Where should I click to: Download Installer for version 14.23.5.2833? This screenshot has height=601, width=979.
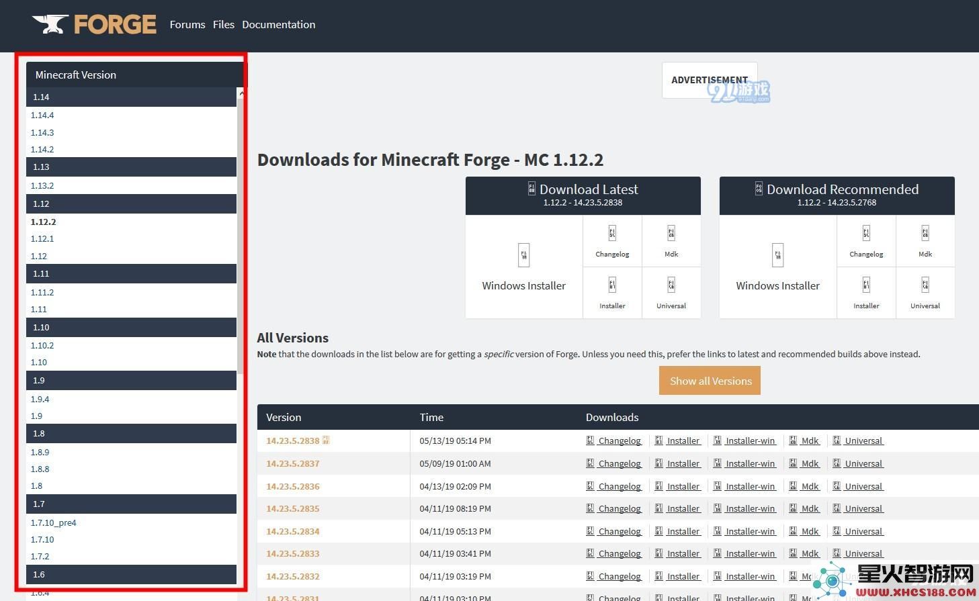click(678, 553)
